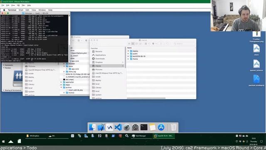Open the VM menu in VMware Workstation
The height and width of the screenshot is (150, 266).
(18, 5)
